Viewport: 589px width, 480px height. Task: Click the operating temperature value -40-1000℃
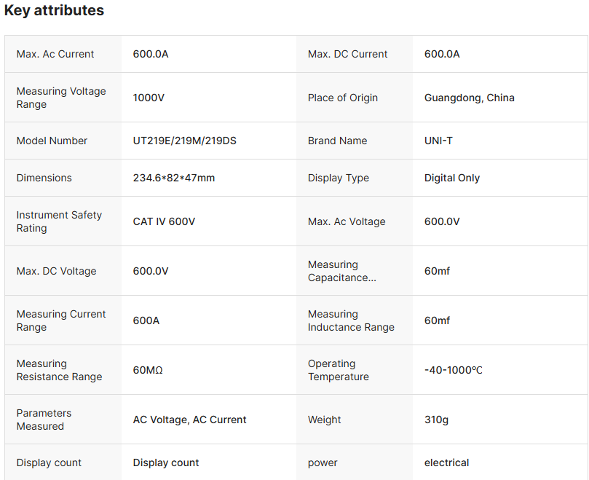(x=453, y=370)
